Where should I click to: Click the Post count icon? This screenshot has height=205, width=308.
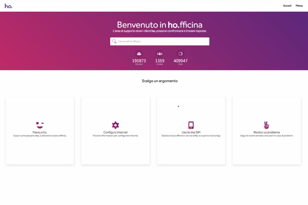(180, 54)
